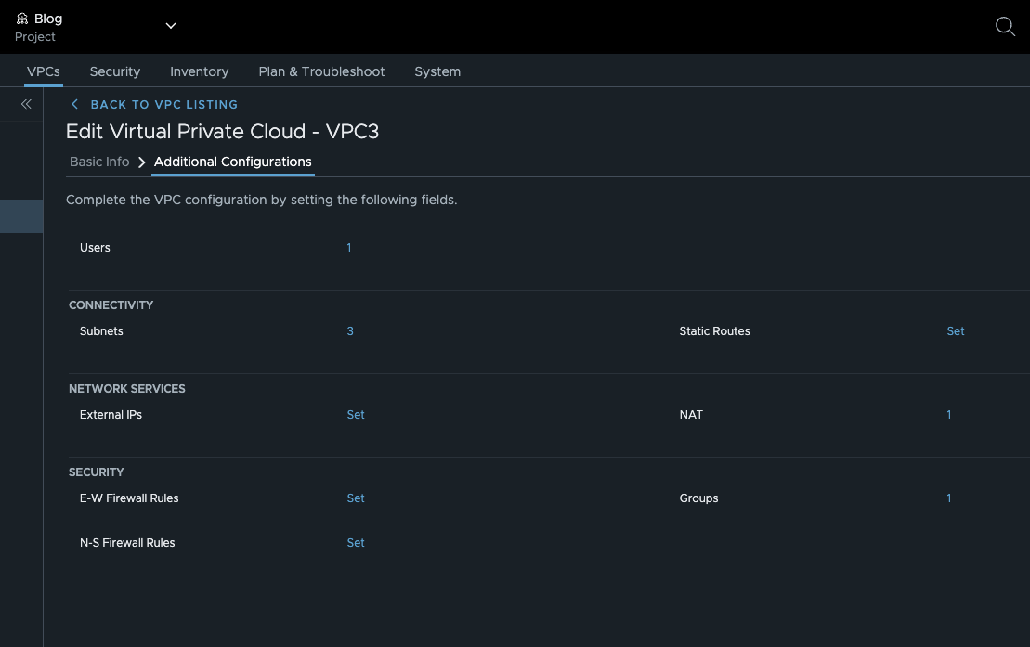1030x647 pixels.
Task: Set External IPs under Network Services
Action: [356, 415]
